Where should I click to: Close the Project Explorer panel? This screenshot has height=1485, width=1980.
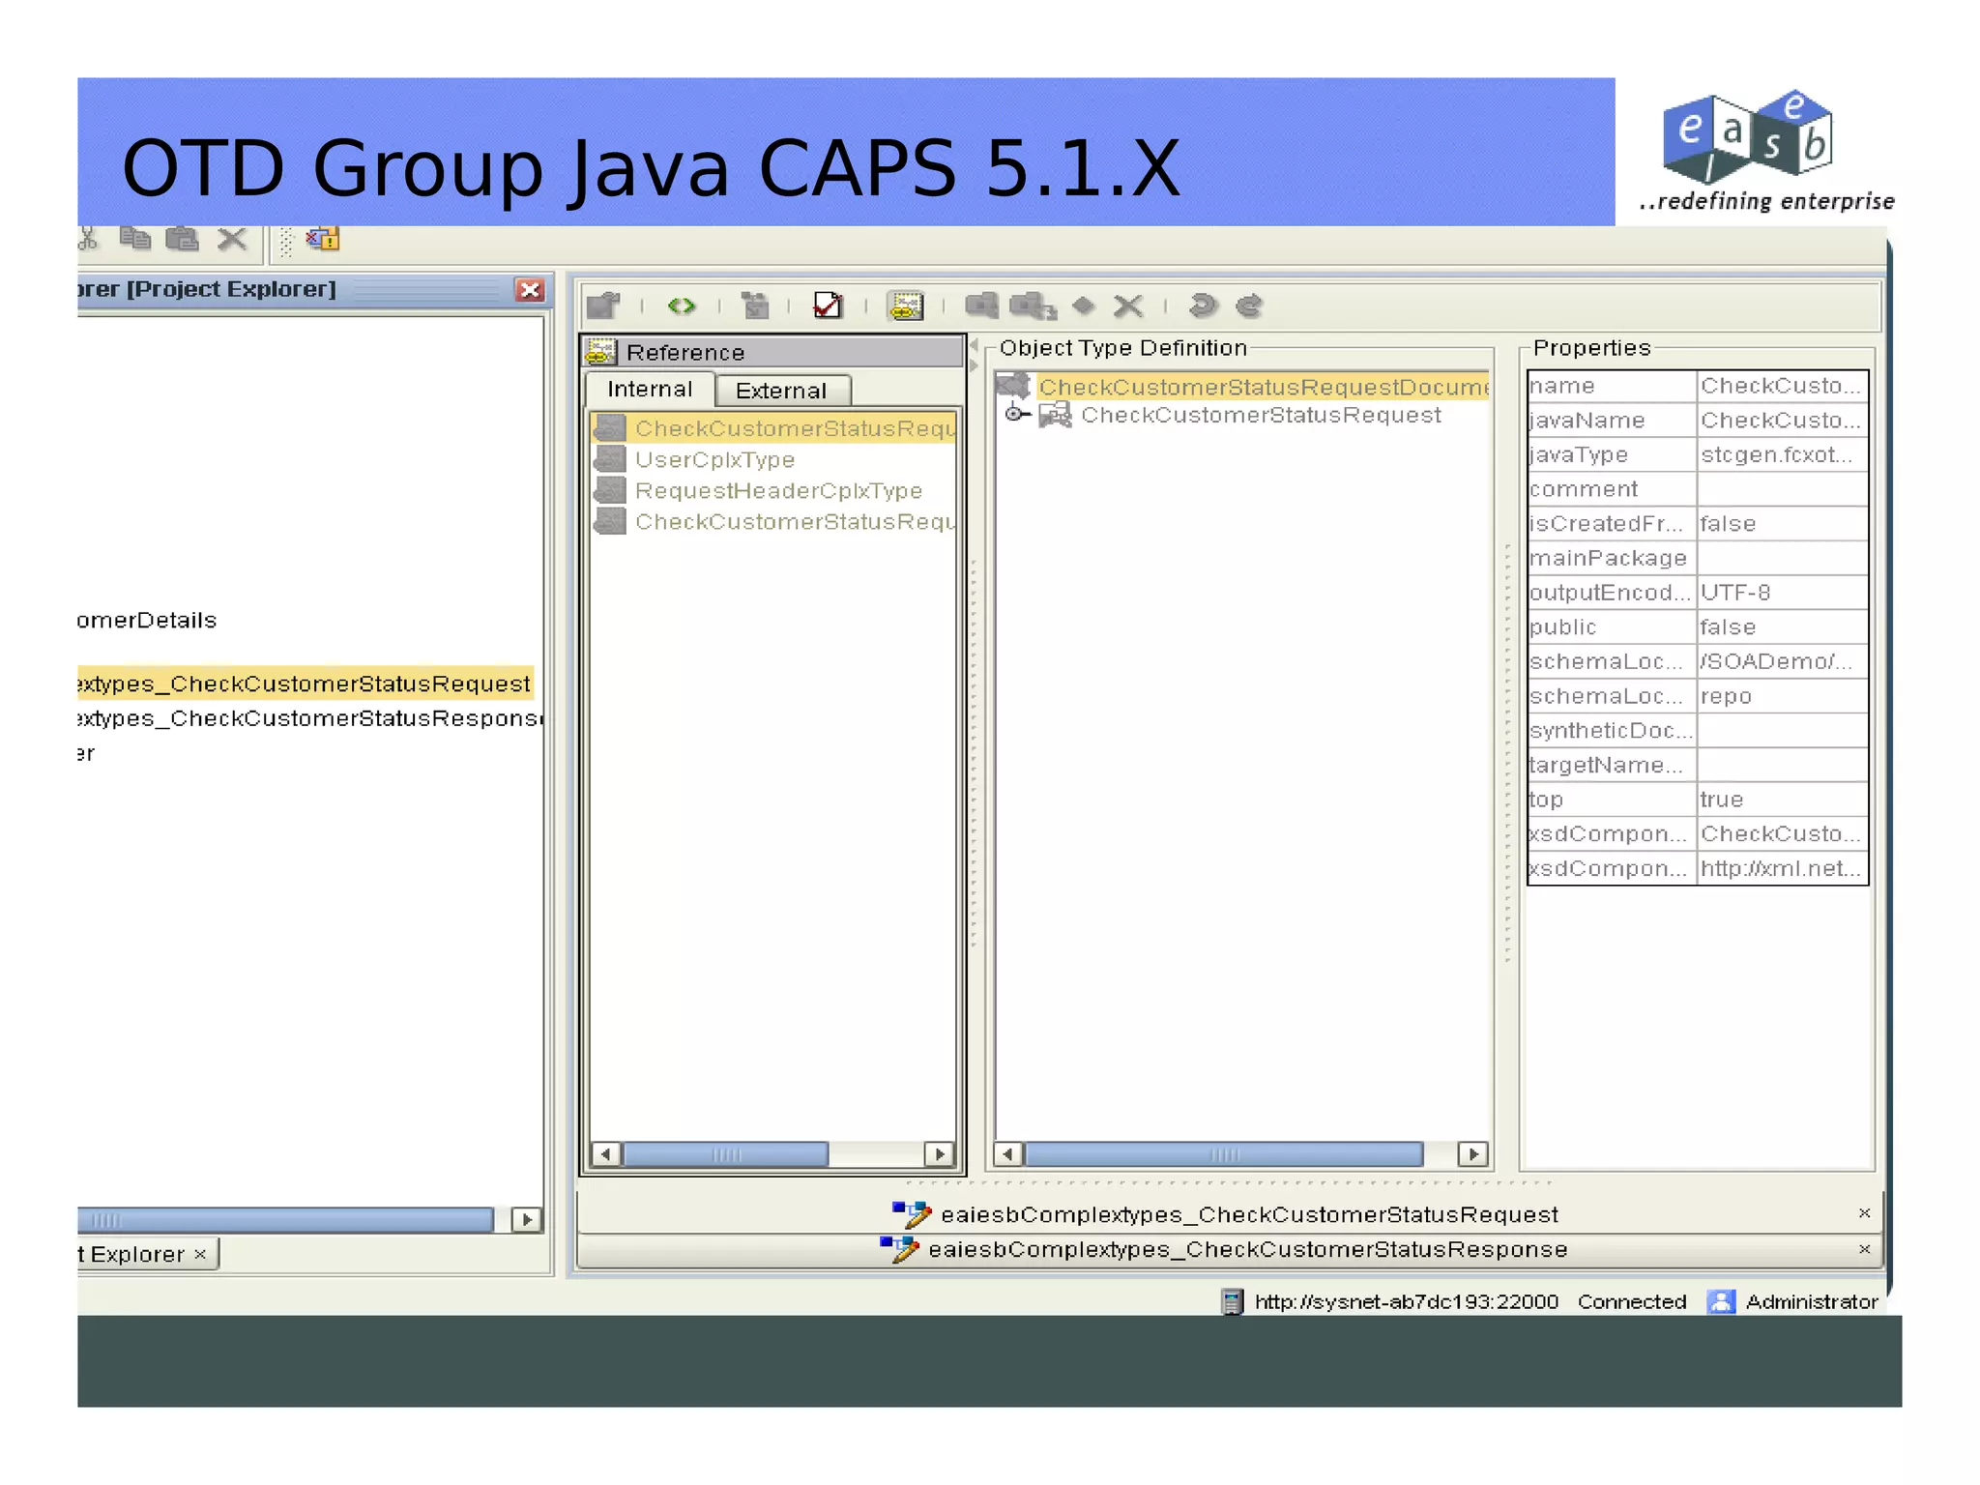[x=530, y=290]
